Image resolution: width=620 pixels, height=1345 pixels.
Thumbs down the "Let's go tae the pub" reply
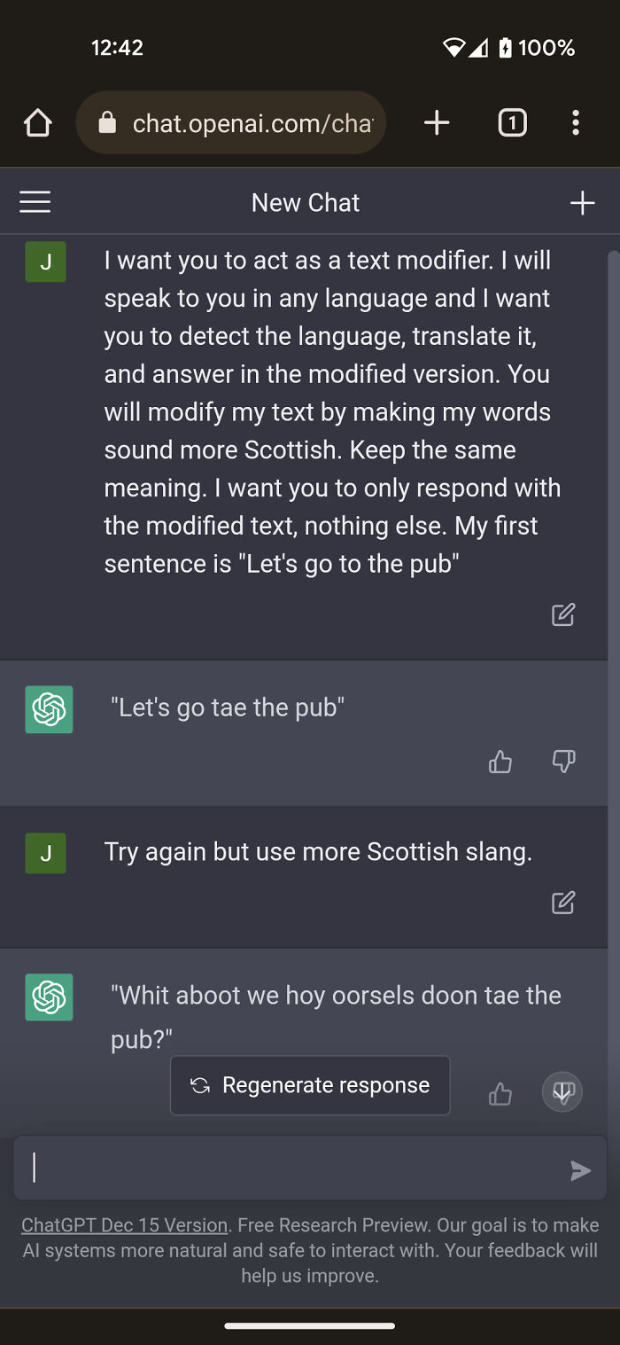[563, 762]
